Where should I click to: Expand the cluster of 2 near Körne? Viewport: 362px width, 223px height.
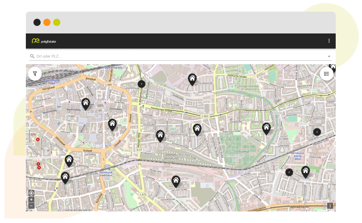pyautogui.click(x=317, y=132)
